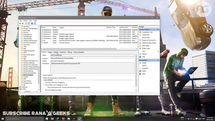Click the Search Windows taskbar box
The width and height of the screenshot is (215, 121).
tap(25, 119)
